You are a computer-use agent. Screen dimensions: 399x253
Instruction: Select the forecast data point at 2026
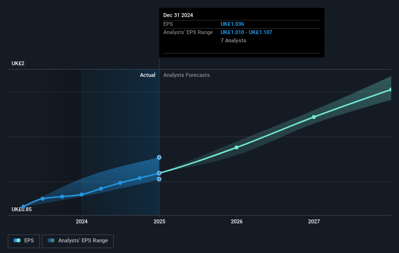click(236, 147)
